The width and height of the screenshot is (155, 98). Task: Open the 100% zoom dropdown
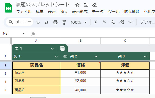[79, 22]
